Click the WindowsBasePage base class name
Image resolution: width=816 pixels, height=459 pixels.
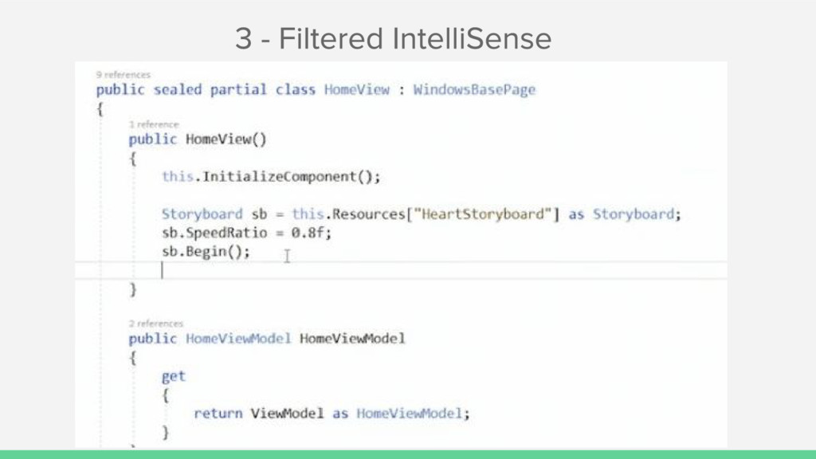474,89
